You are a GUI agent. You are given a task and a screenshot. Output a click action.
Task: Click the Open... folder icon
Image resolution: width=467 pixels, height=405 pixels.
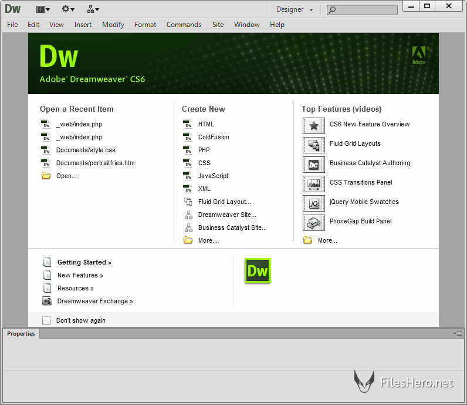46,176
